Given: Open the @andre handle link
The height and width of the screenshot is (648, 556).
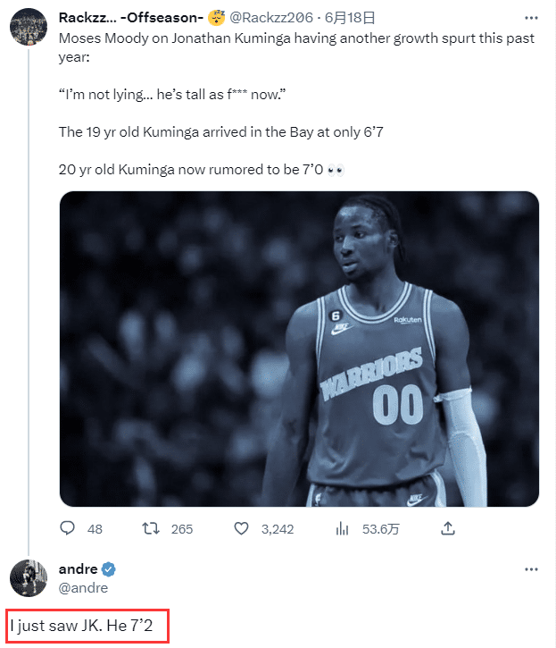Looking at the screenshot, I should point(83,588).
